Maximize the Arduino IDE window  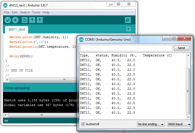coord(118,4)
